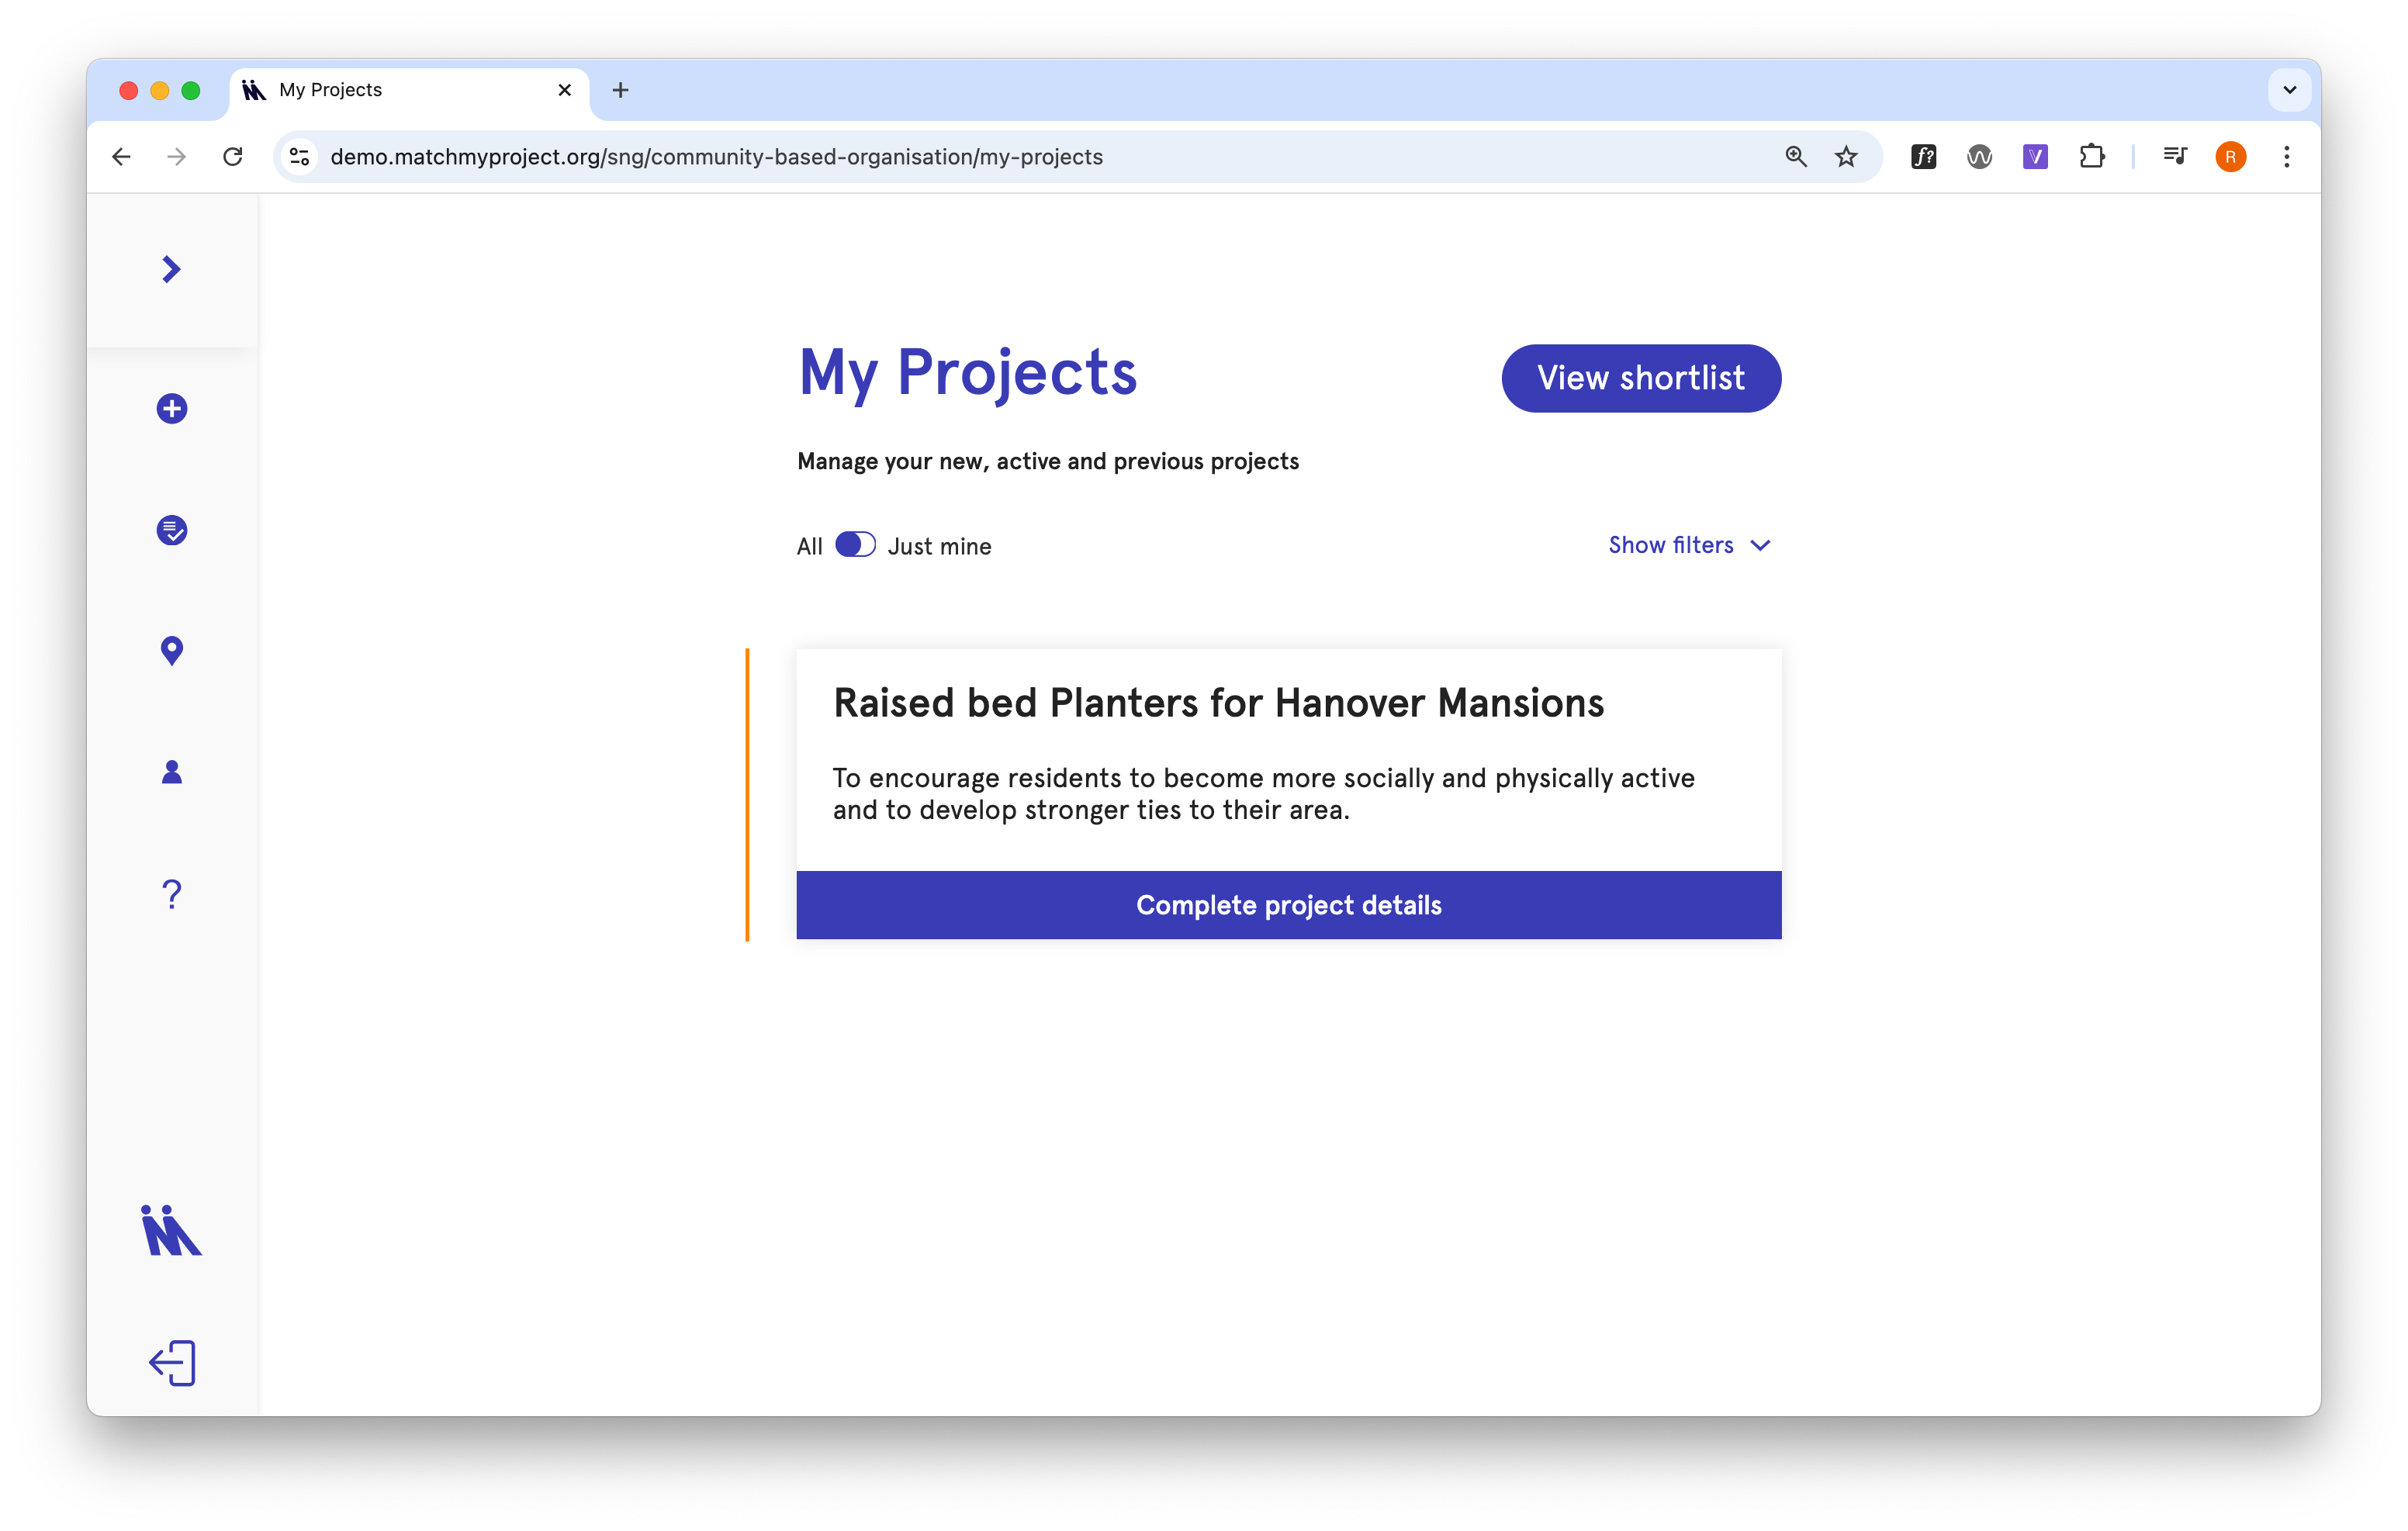This screenshot has height=1531, width=2408.
Task: Open the Chrome three-dot menu
Action: pos(2287,157)
